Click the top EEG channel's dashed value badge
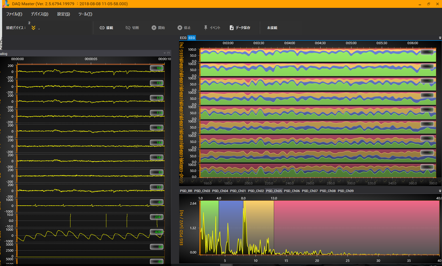The height and width of the screenshot is (266, 442). 427,52
